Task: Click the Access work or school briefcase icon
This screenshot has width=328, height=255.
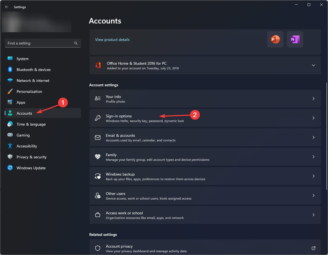Action: pyautogui.click(x=98, y=215)
